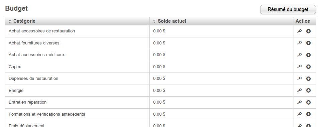View details for Achat accessoires de restauration
Screen dimensions: 321x127
click(x=299, y=31)
